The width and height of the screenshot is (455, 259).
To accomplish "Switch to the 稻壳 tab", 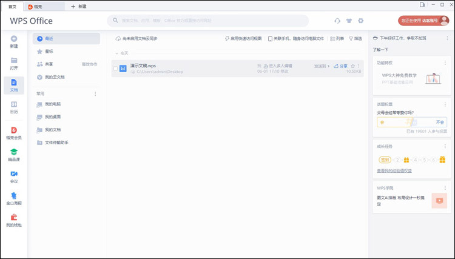I will [44, 7].
